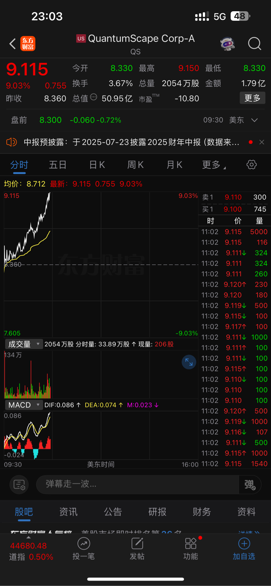Tap the speaker announcement icon

point(12,142)
